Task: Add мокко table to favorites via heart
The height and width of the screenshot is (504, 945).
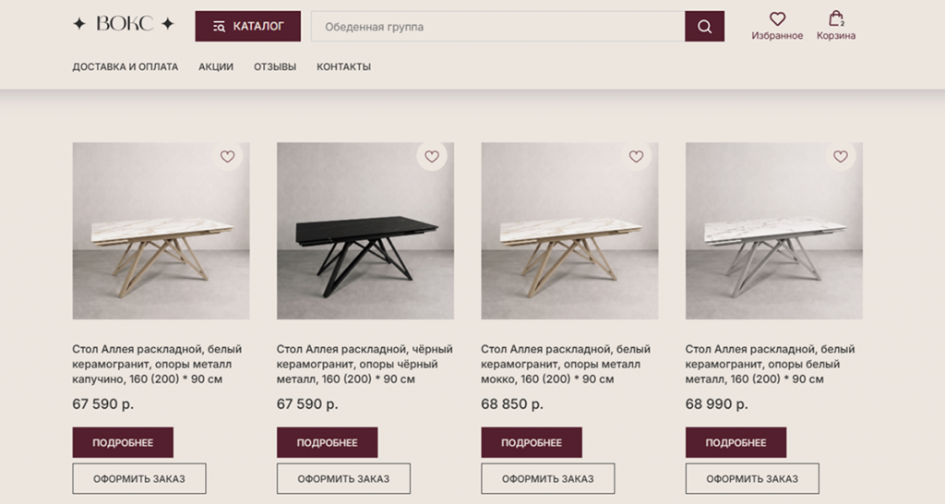Action: 636,157
